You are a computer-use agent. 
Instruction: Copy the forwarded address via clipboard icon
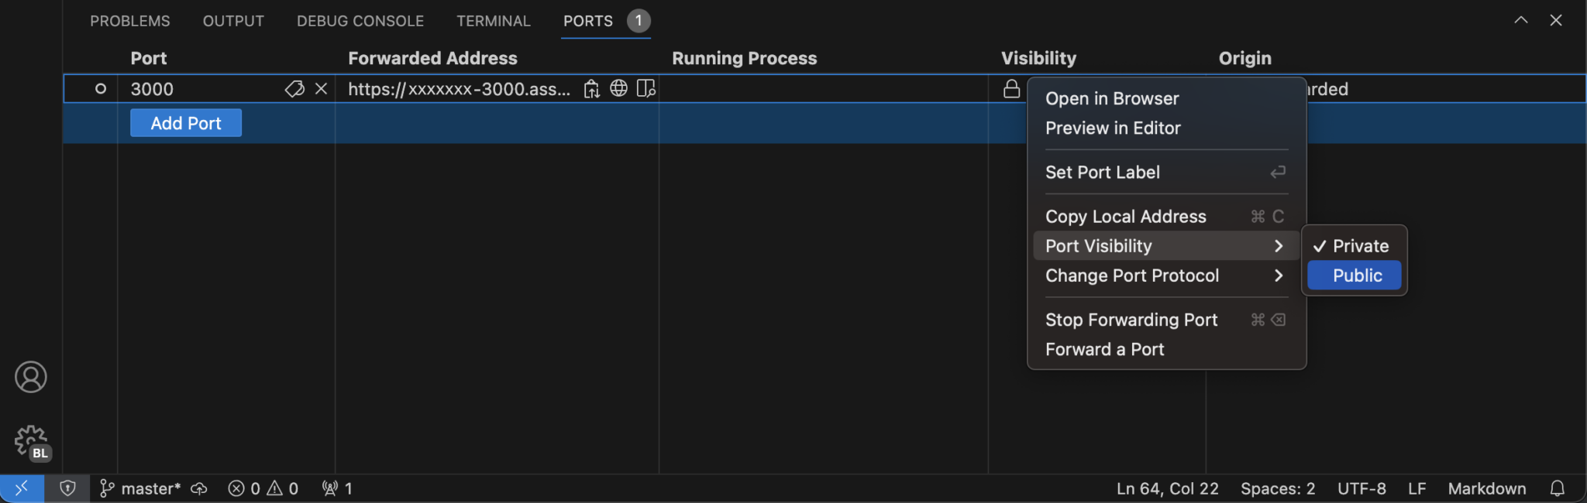click(x=591, y=88)
